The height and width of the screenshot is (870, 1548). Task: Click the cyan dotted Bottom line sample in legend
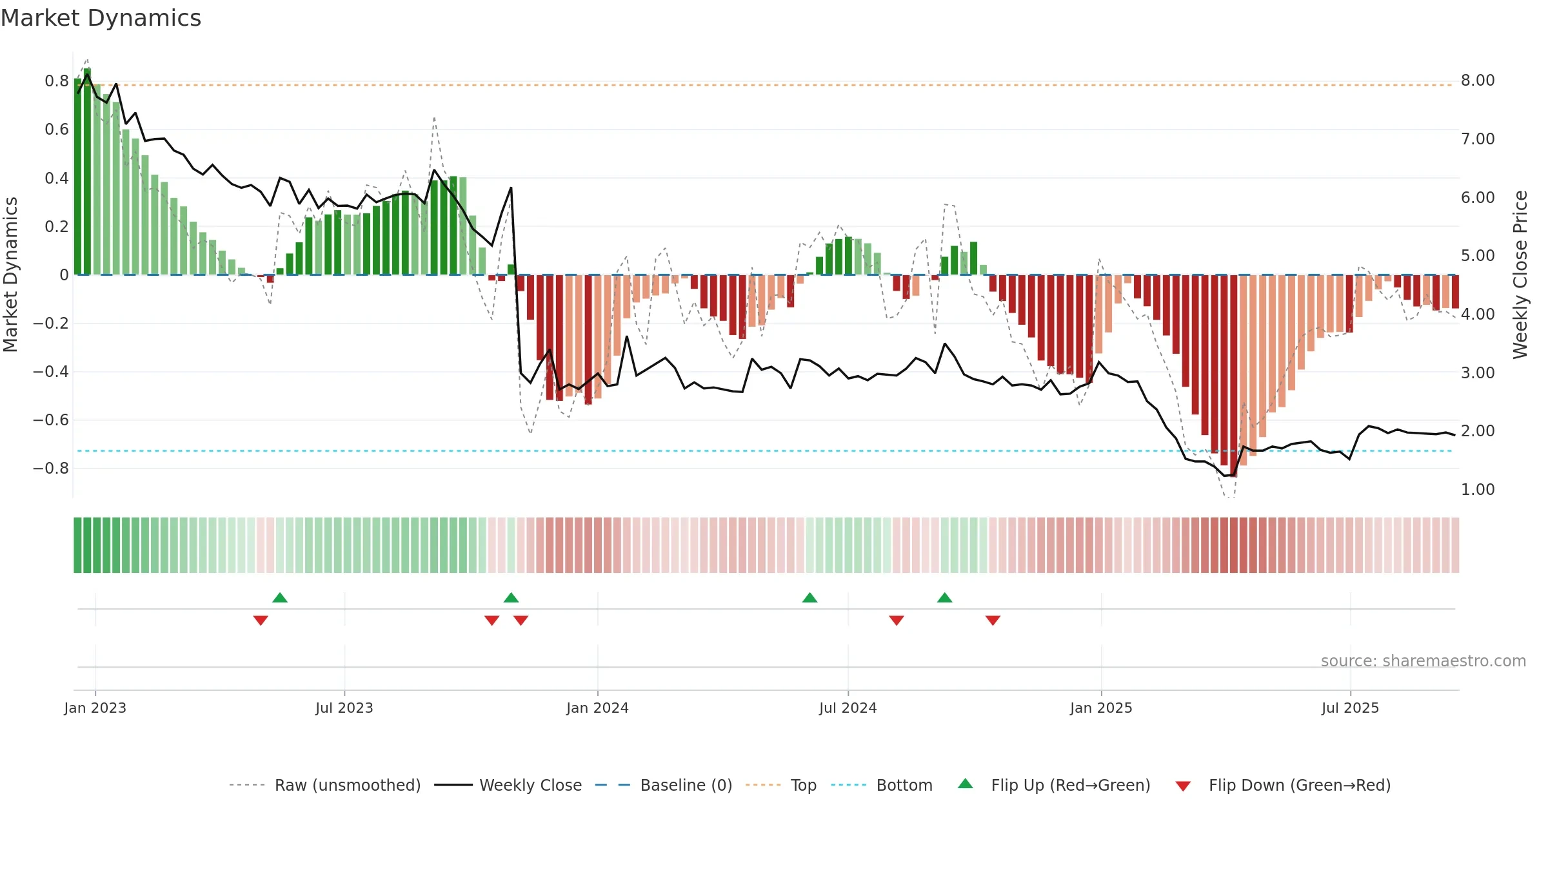849,785
